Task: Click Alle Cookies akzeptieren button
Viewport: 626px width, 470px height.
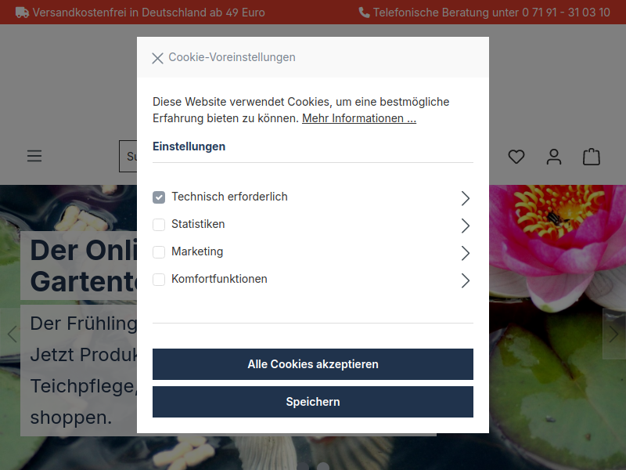Action: tap(313, 364)
